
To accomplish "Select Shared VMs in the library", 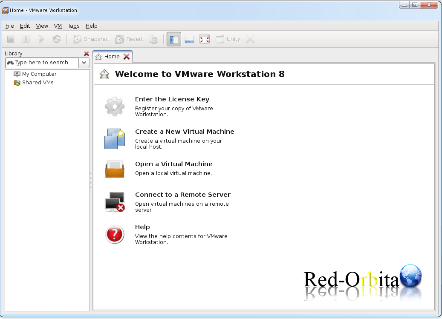I will point(34,83).
